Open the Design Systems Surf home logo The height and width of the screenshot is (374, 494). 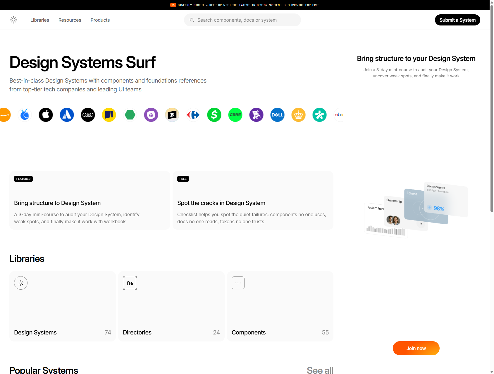pos(13,20)
